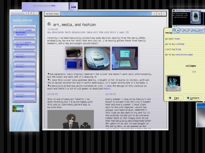Maximize the latest entries window
Image resolution: width=205 pixels, height=153 pixels.
pyautogui.click(x=32, y=13)
